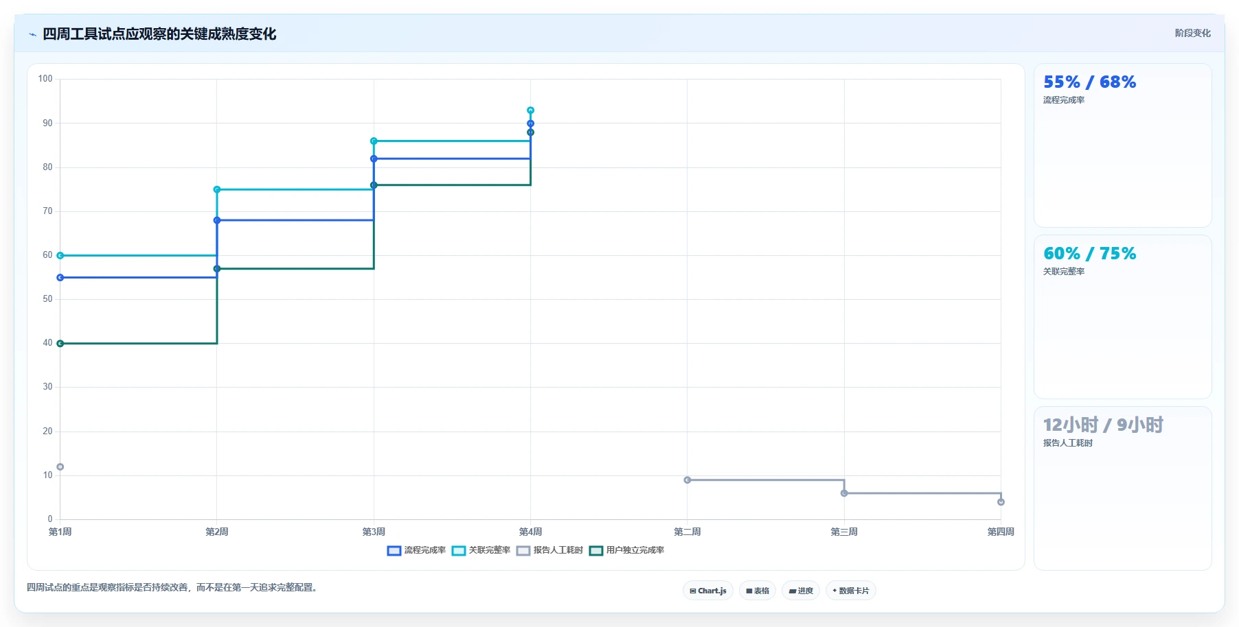This screenshot has width=1239, height=627.
Task: Click the 第2周 x-axis label
Action: tap(217, 532)
